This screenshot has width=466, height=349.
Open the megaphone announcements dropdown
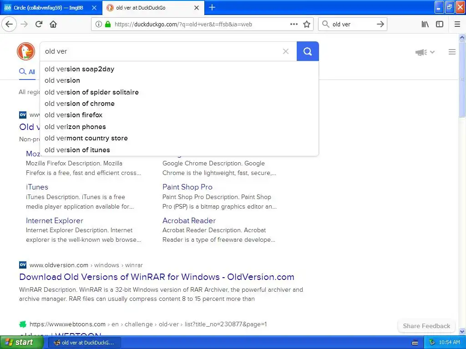click(x=425, y=52)
